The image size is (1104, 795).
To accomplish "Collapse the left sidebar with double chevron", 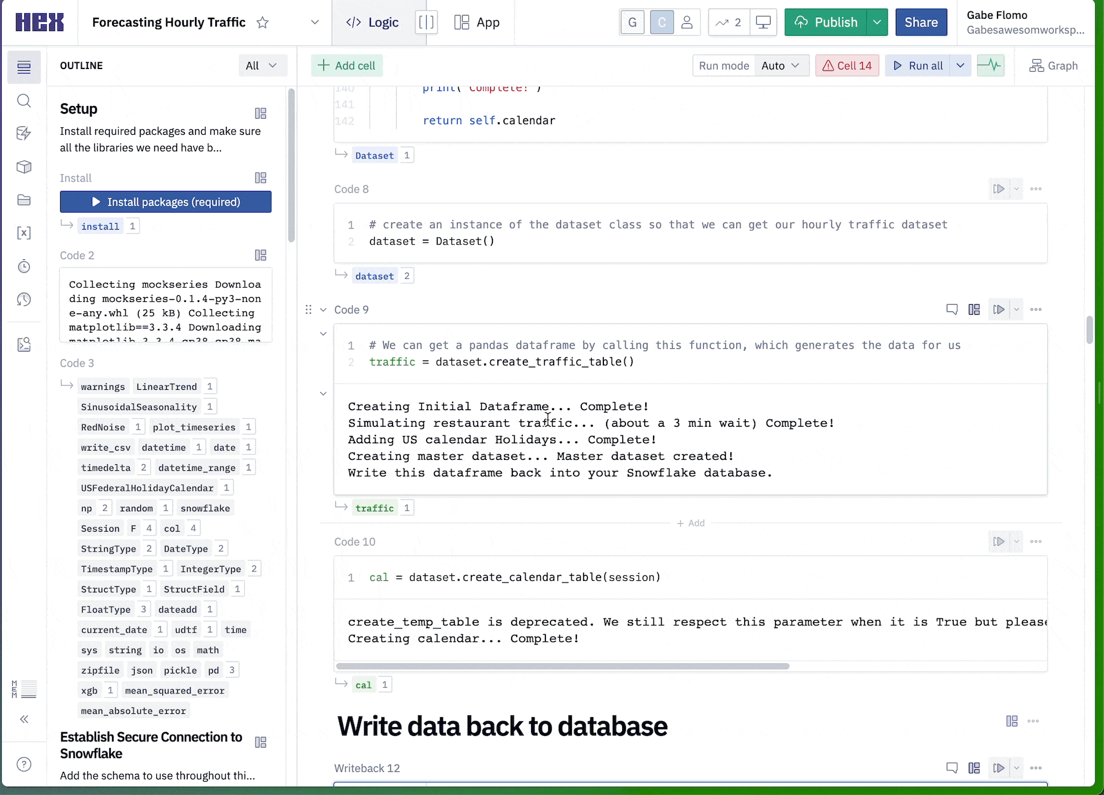I will pyautogui.click(x=24, y=719).
